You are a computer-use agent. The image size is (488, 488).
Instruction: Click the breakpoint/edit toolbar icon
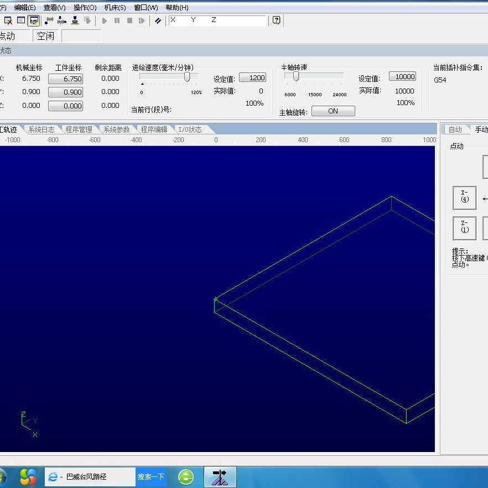point(157,20)
